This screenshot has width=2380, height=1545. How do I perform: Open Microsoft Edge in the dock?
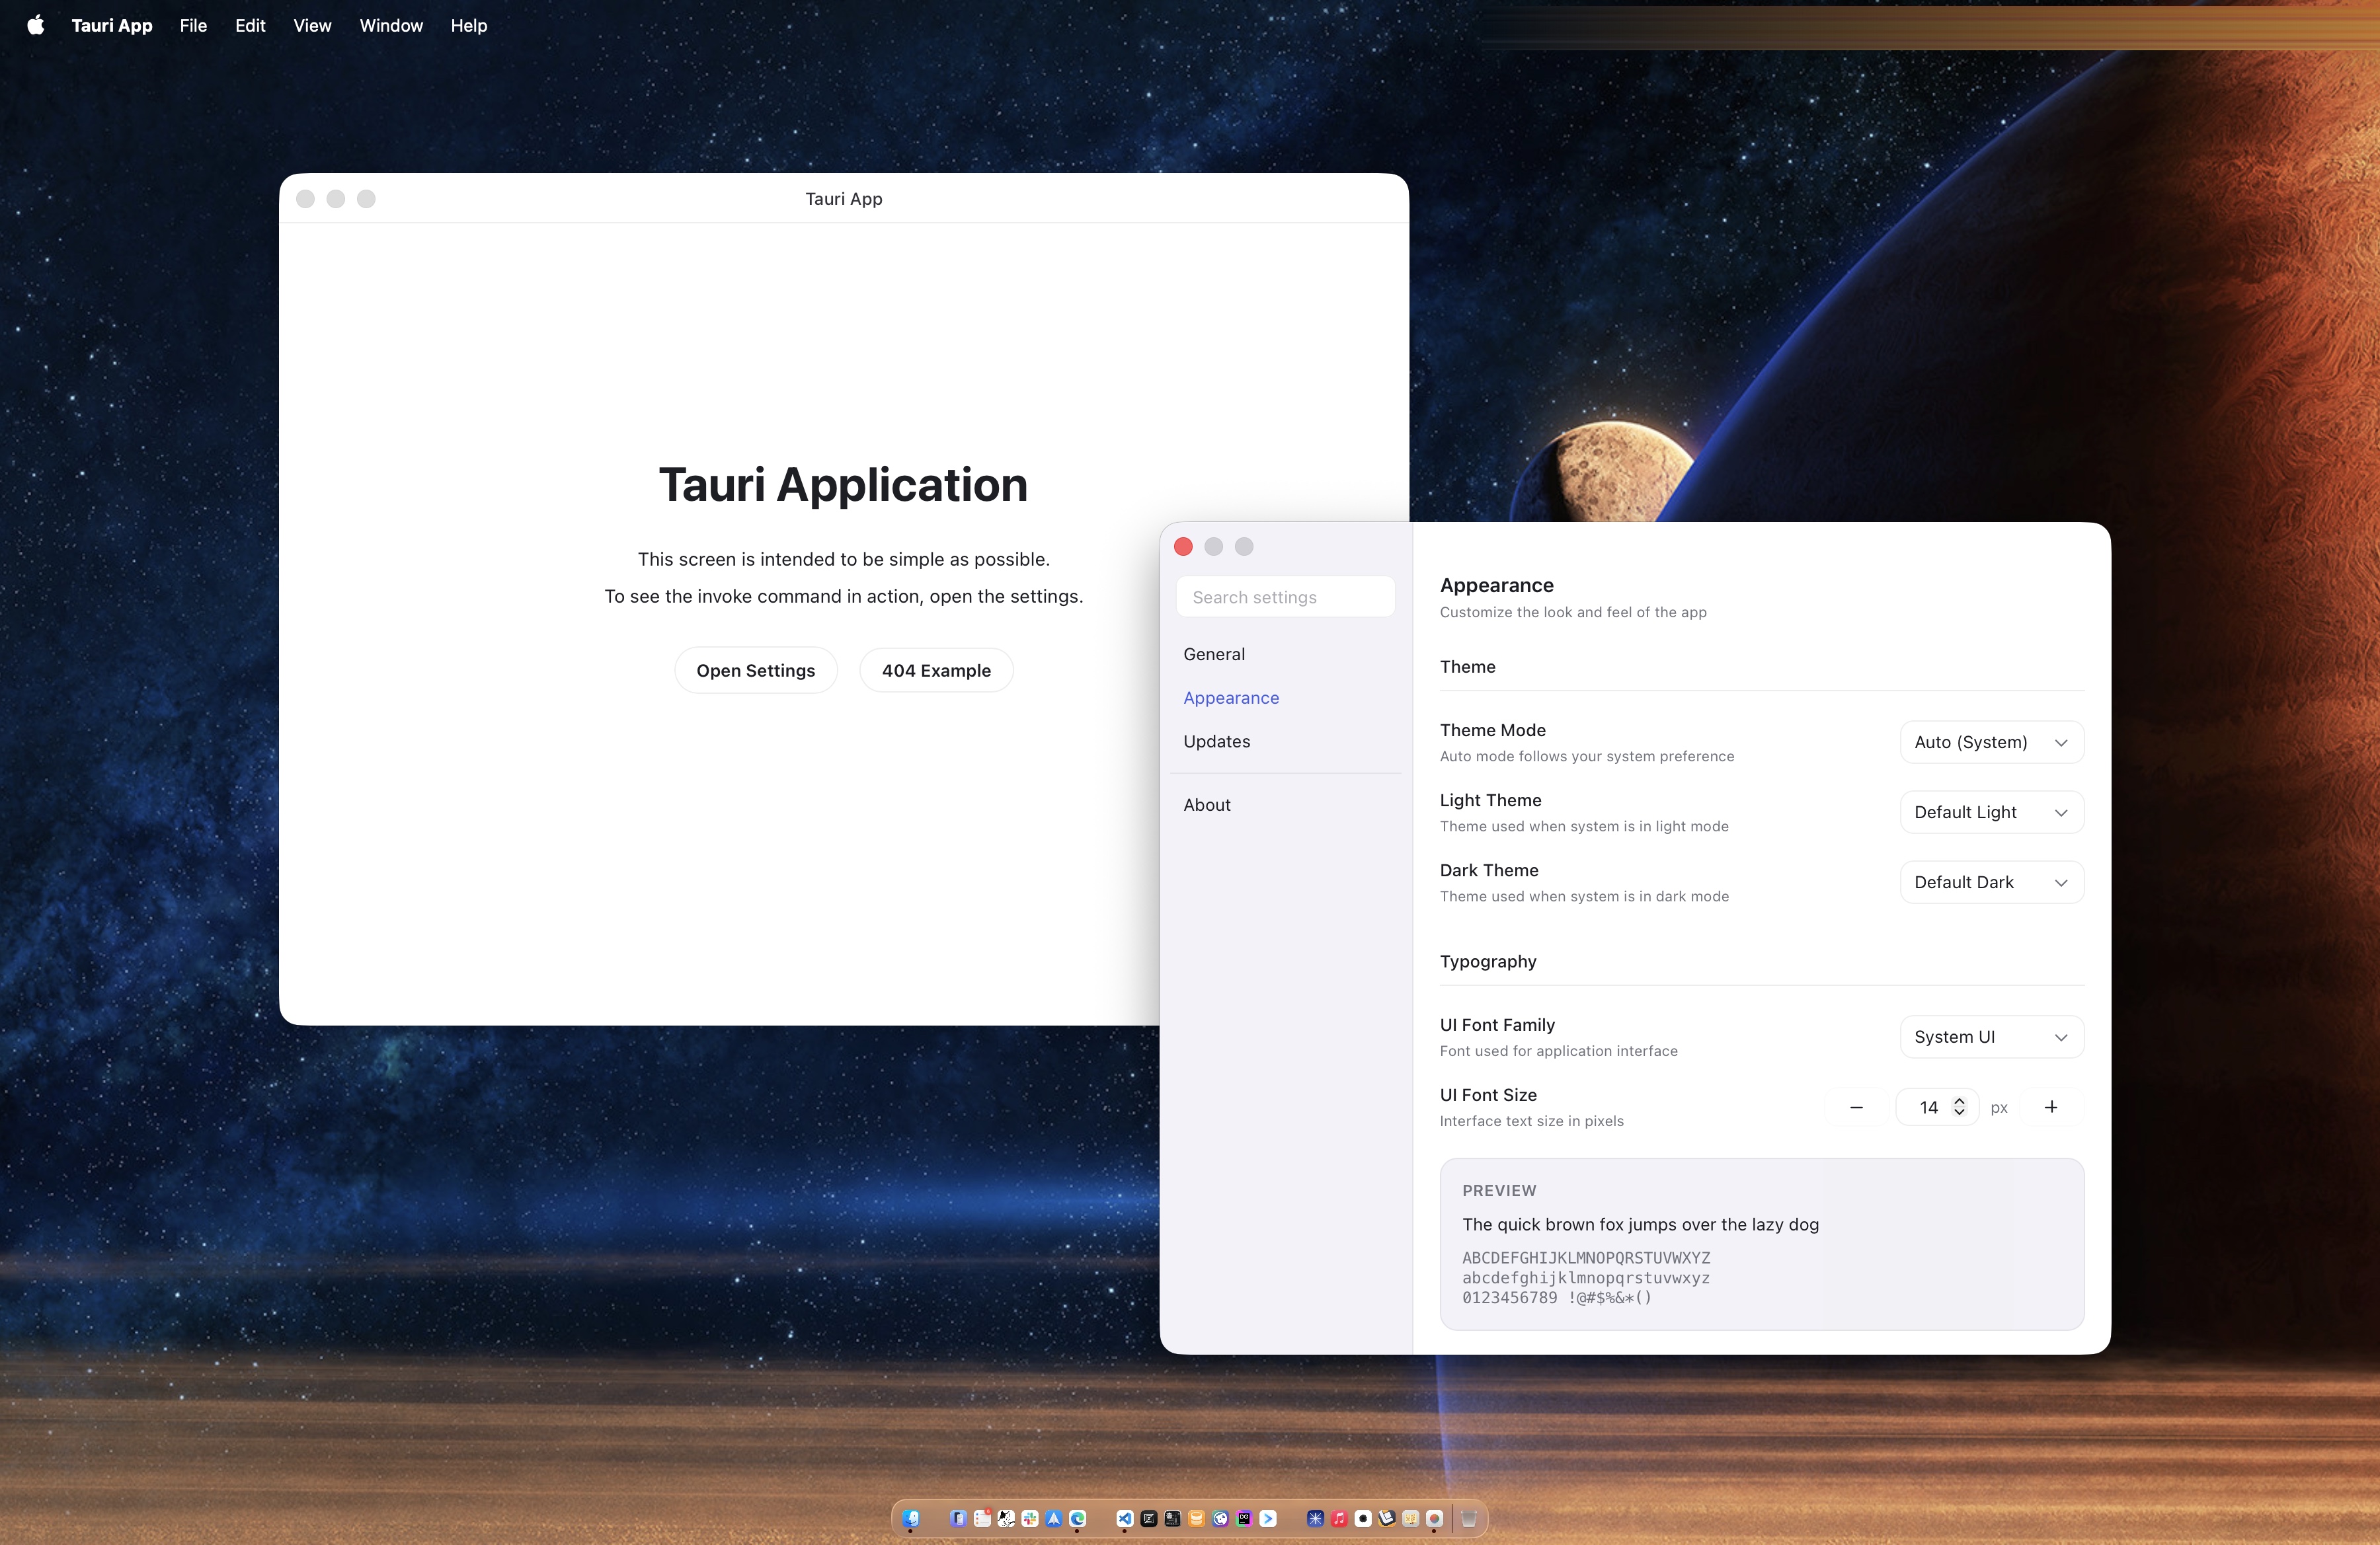pos(1078,1518)
